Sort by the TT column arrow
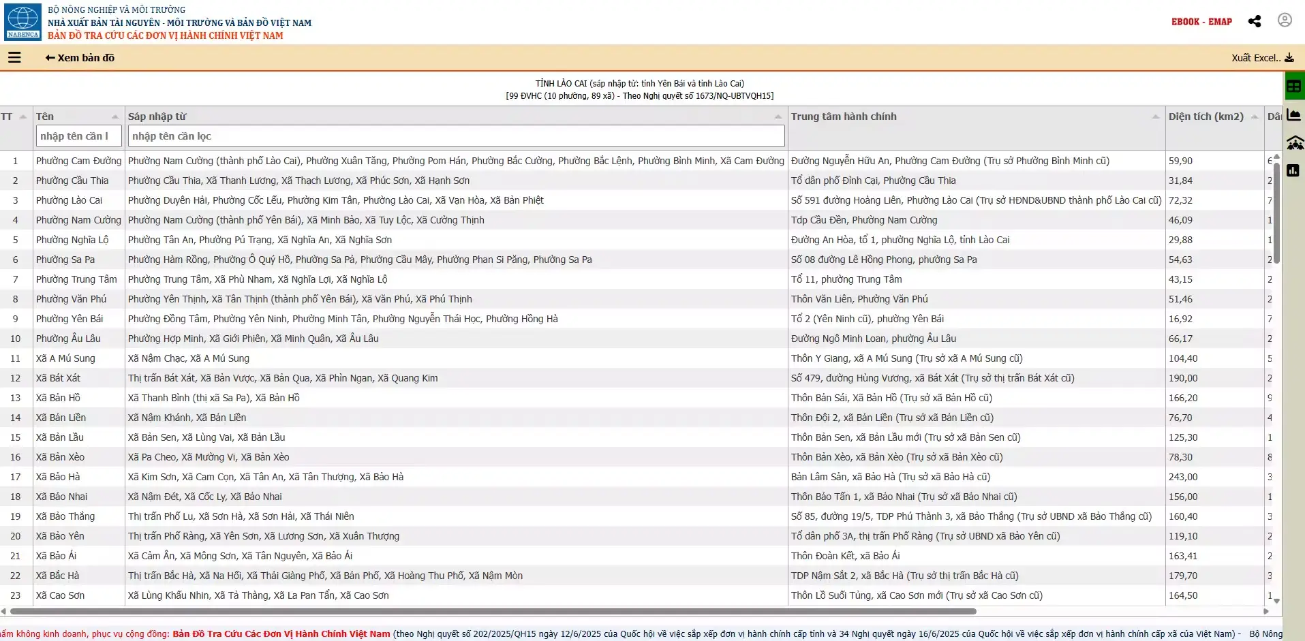The height and width of the screenshot is (641, 1305). [23, 116]
